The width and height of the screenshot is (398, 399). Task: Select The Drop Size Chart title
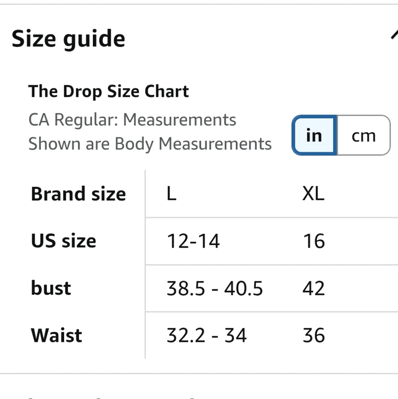click(108, 91)
